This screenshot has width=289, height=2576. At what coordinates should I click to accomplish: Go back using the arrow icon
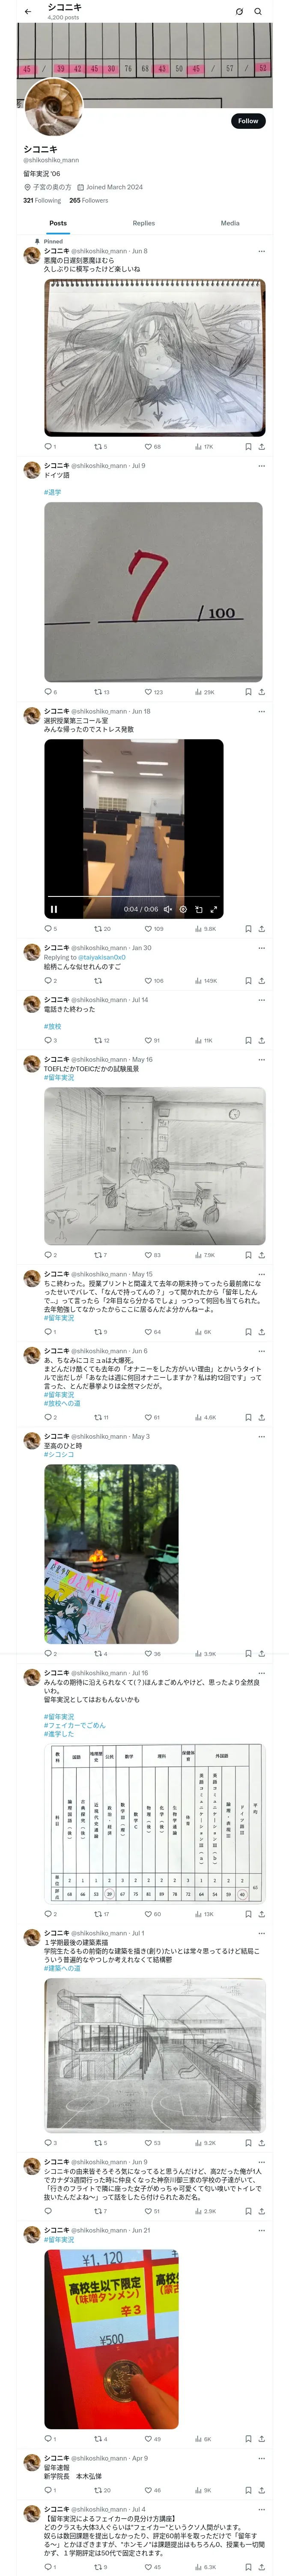(x=28, y=11)
